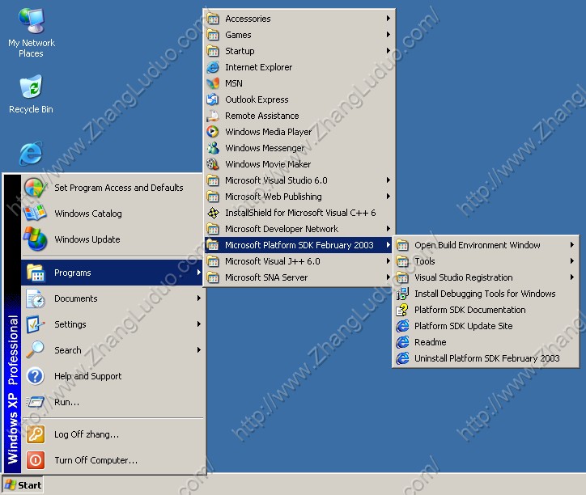This screenshot has width=586, height=495.
Task: Click the Documents folder icon
Action: pyautogui.click(x=36, y=298)
